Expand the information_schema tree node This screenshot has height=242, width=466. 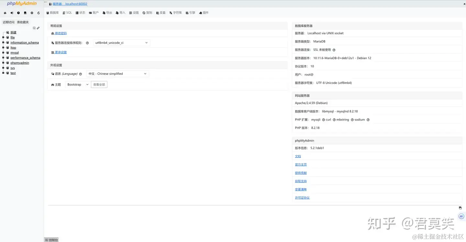tap(3, 42)
